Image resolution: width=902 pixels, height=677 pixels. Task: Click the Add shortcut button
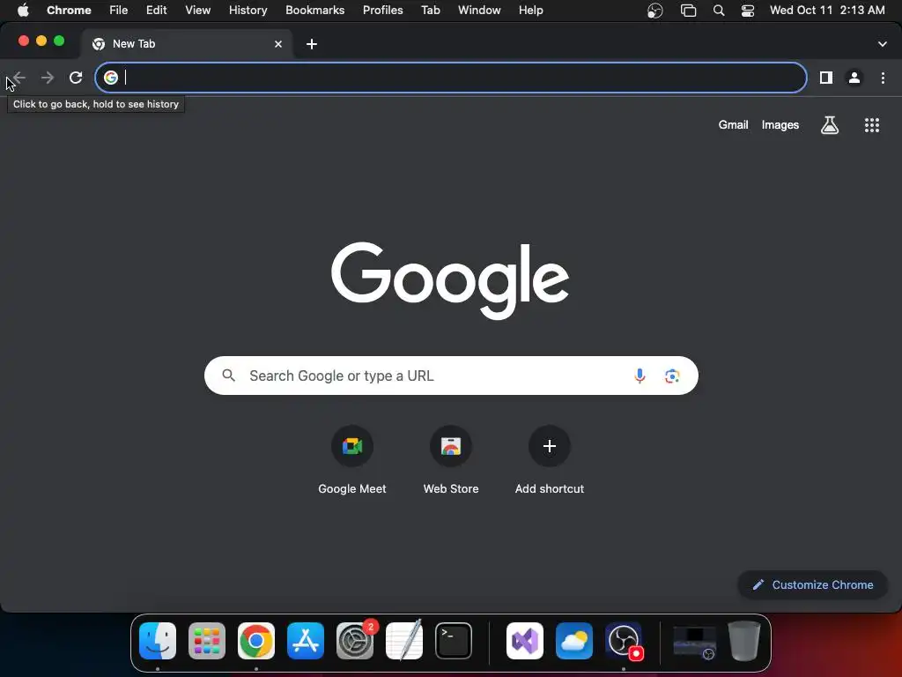point(550,460)
